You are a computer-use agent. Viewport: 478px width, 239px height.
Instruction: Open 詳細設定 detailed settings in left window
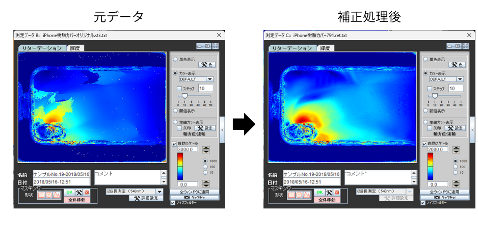click(x=146, y=198)
